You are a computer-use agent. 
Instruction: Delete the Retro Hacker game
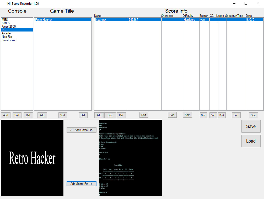tap(83, 115)
